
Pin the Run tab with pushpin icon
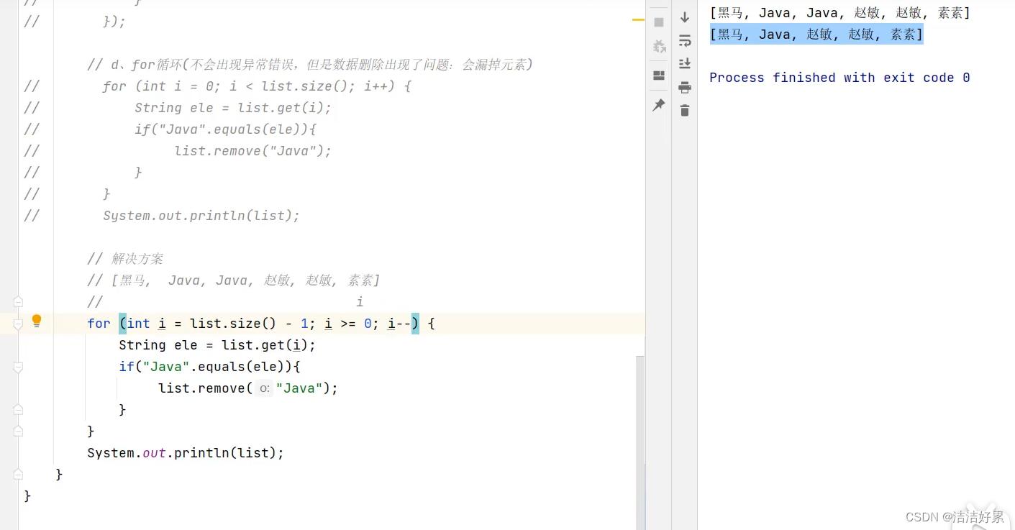coord(658,105)
